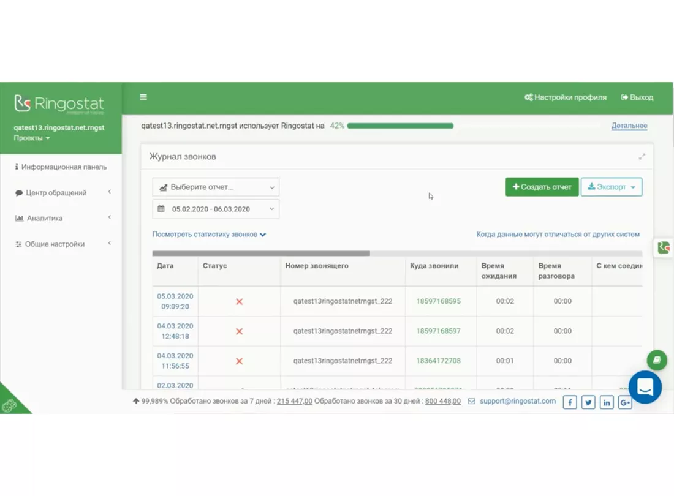The image size is (674, 496).
Task: Open Информационная панель menu item
Action: (x=61, y=167)
